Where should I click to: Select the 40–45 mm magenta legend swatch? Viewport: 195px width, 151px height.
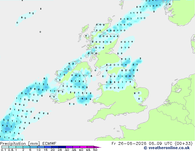tap(83, 147)
